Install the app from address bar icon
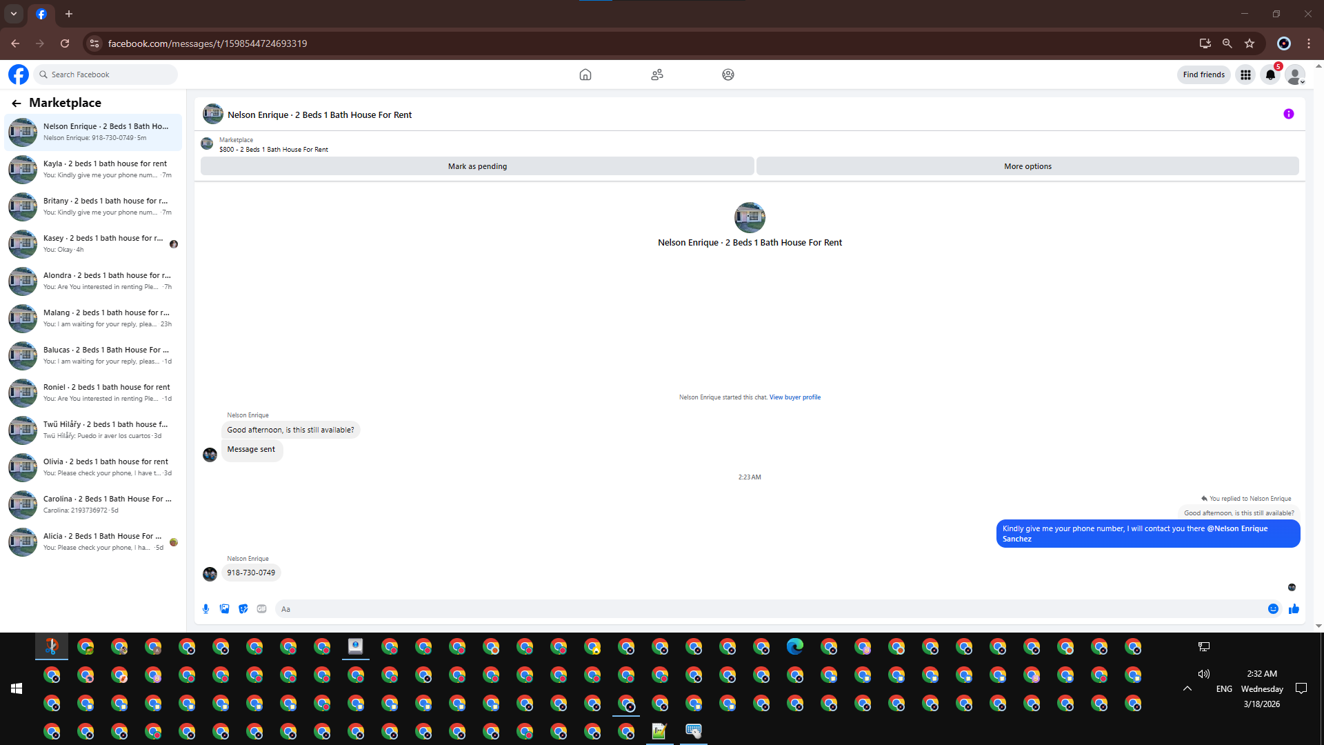Screen dimensions: 1324x745 pyautogui.click(x=1205, y=43)
